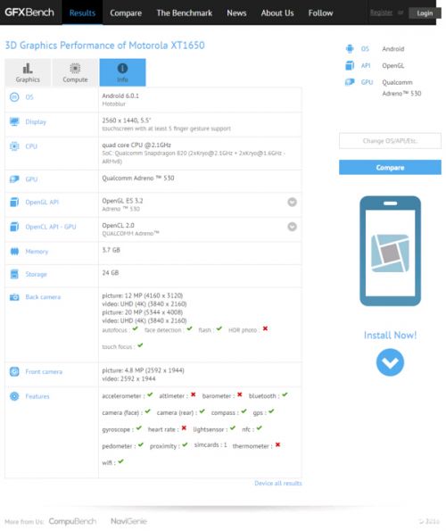
Task: Click the Android robot OS icon
Action: click(350, 49)
